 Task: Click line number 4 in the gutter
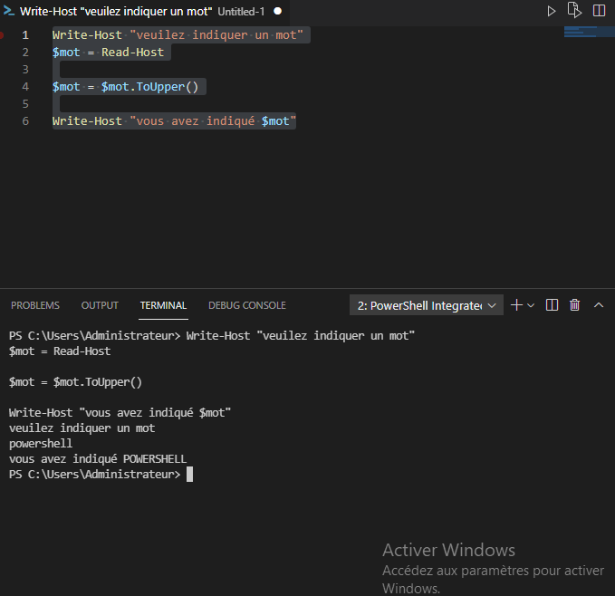(x=25, y=87)
